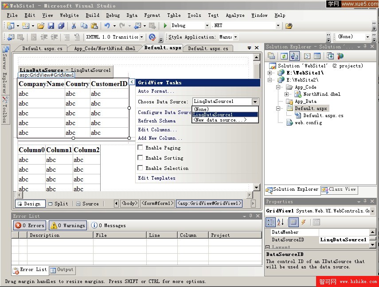Click the Cut scissors icon
The image size is (379, 287).
coord(74,26)
